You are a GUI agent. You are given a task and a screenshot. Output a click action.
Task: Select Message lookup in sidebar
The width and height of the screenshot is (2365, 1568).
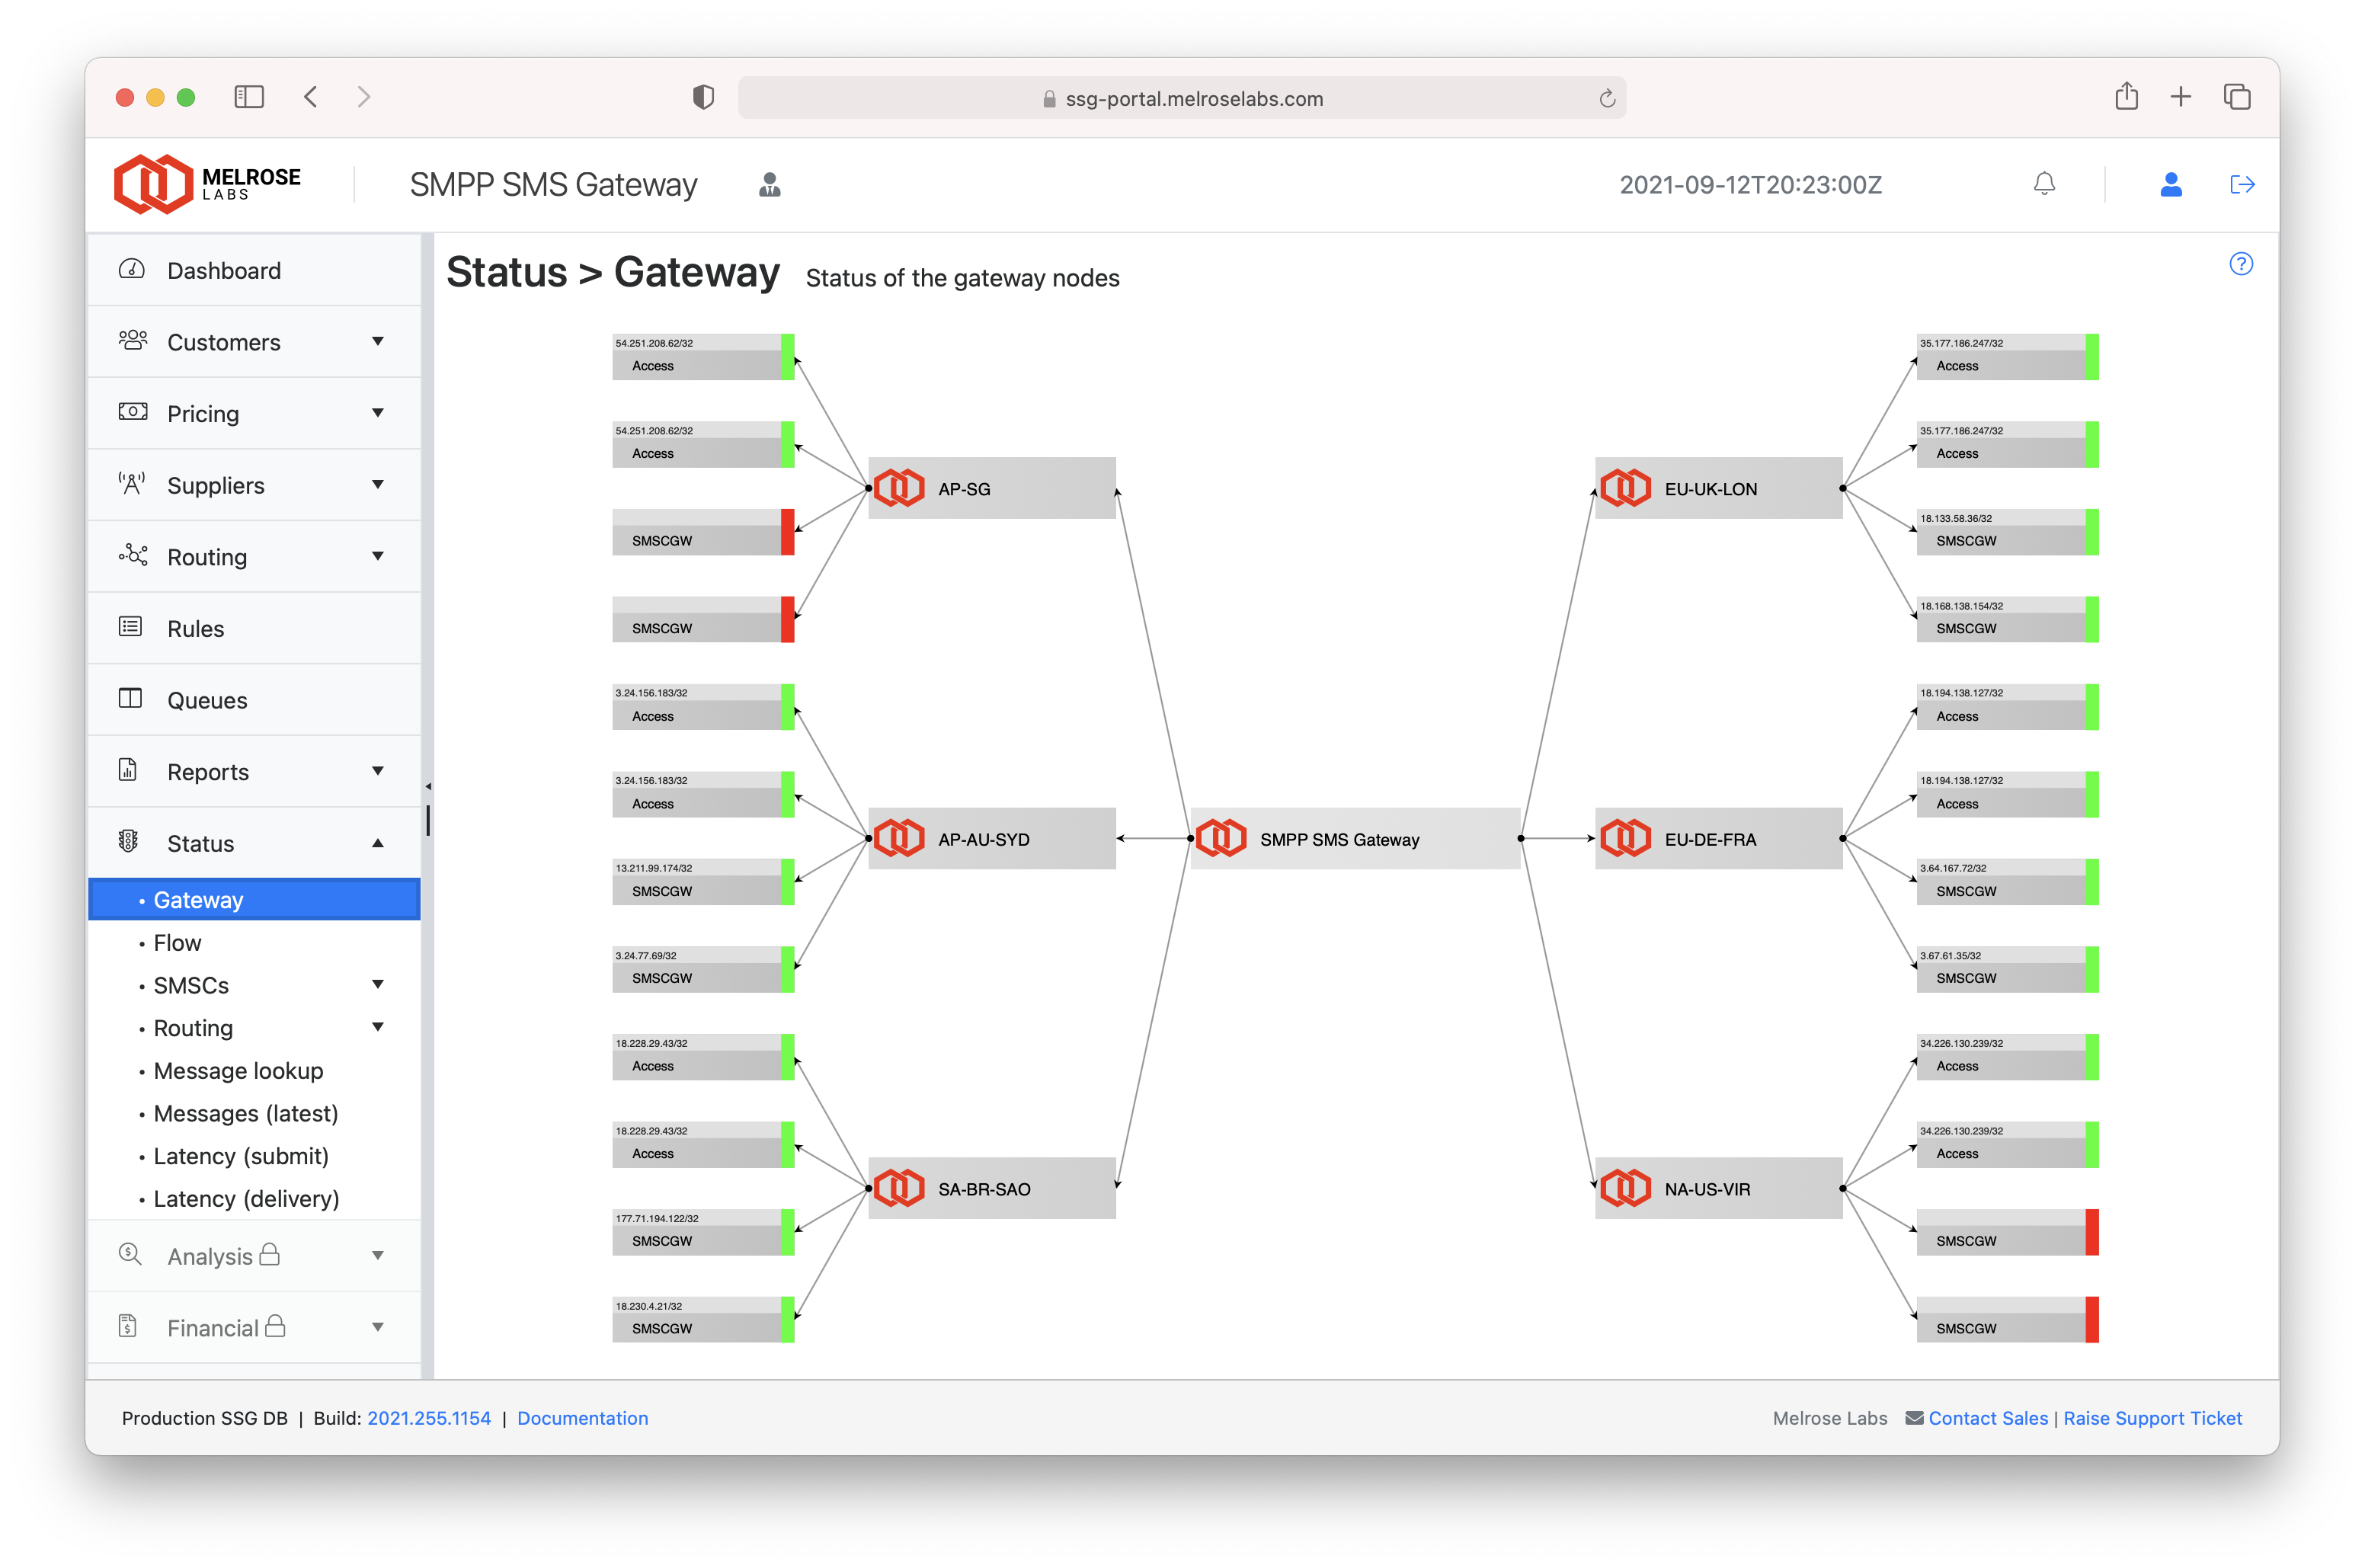238,1071
